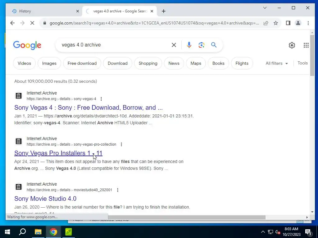This screenshot has height=238, width=318.
Task: Submit search with magnifying glass icon
Action: 214,45
